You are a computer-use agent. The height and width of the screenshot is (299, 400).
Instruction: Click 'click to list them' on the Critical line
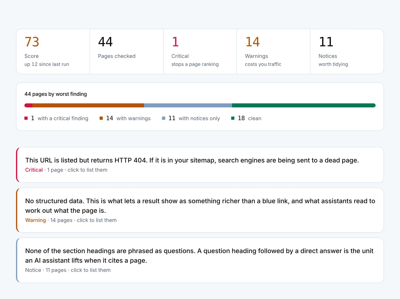(87, 170)
